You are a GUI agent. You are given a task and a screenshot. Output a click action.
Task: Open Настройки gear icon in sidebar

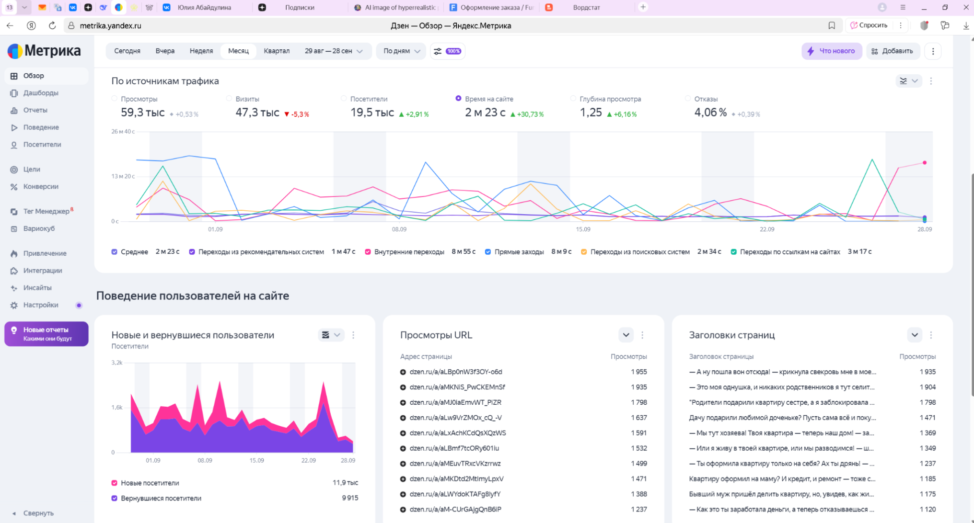[14, 305]
